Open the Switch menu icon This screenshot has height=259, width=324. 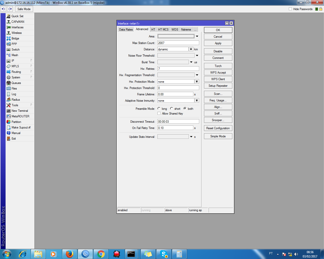[9, 50]
